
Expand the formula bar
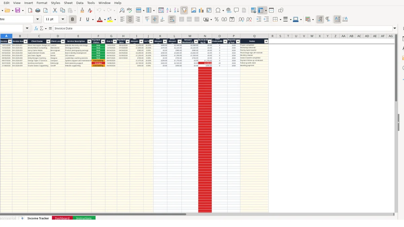click(x=395, y=29)
